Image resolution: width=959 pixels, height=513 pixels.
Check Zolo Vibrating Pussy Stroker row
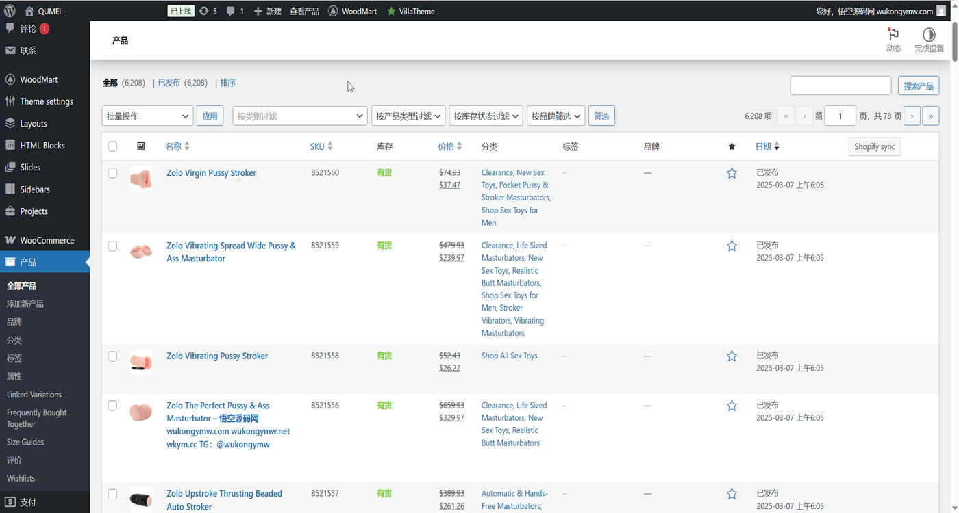point(112,356)
